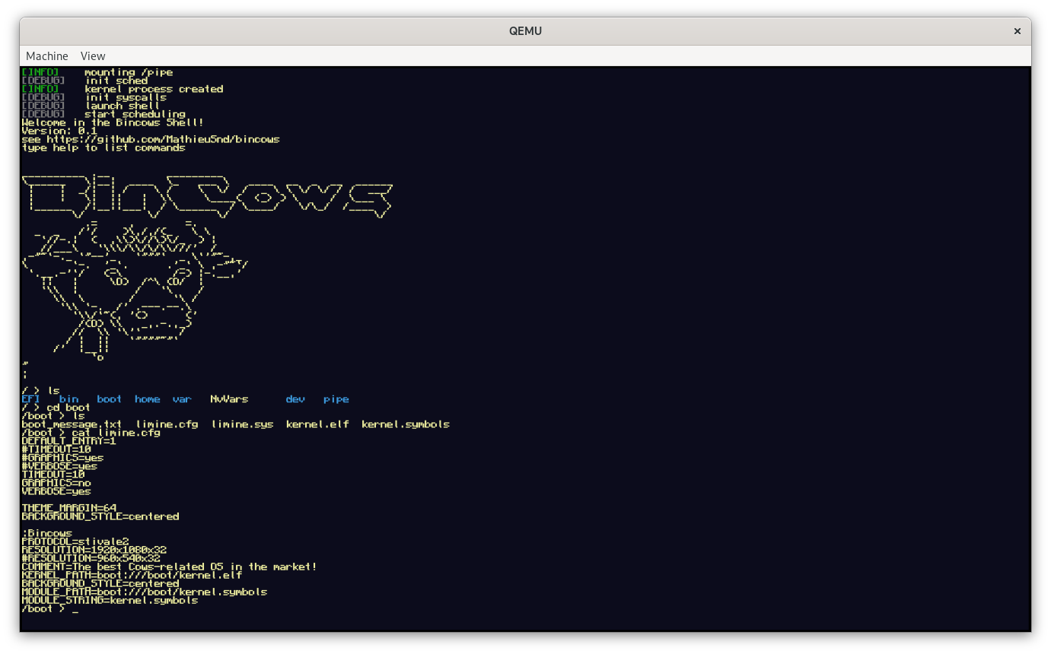
Task: Close the QEMU window
Action: click(x=1017, y=31)
